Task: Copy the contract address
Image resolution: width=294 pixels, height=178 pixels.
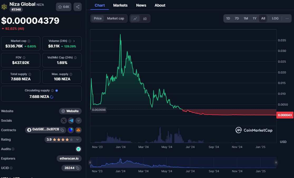Action: (x=62, y=130)
